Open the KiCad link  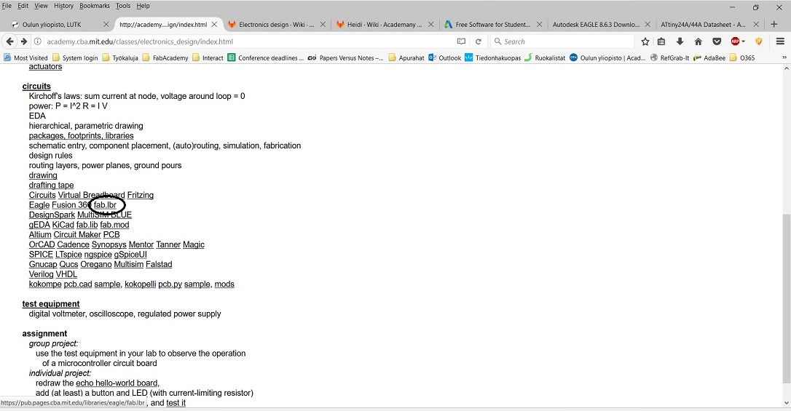pyautogui.click(x=63, y=225)
